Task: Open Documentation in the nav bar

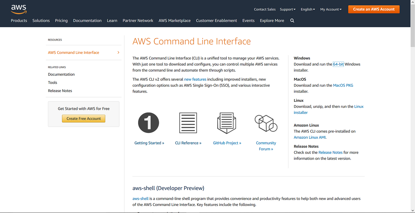Action: (87, 21)
